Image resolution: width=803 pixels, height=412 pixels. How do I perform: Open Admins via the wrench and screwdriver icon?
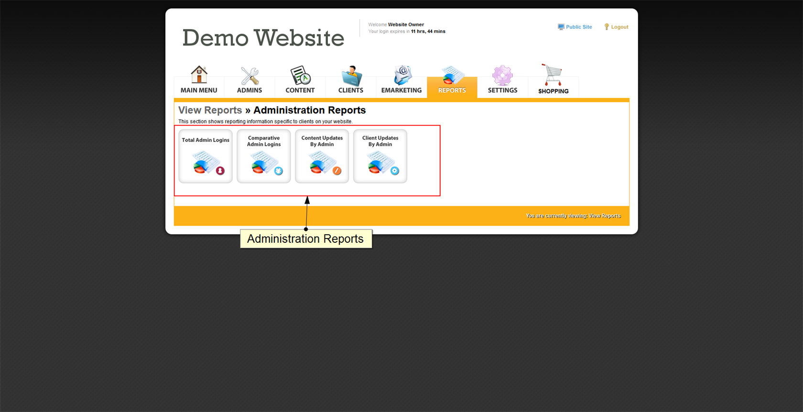click(250, 76)
